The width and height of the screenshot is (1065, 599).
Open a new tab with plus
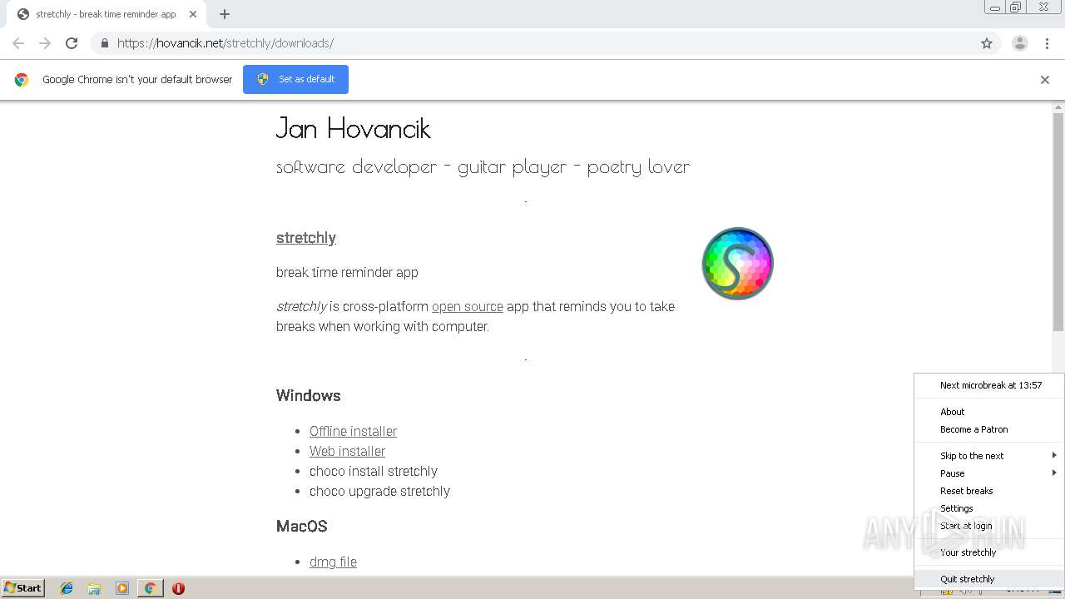(x=225, y=14)
